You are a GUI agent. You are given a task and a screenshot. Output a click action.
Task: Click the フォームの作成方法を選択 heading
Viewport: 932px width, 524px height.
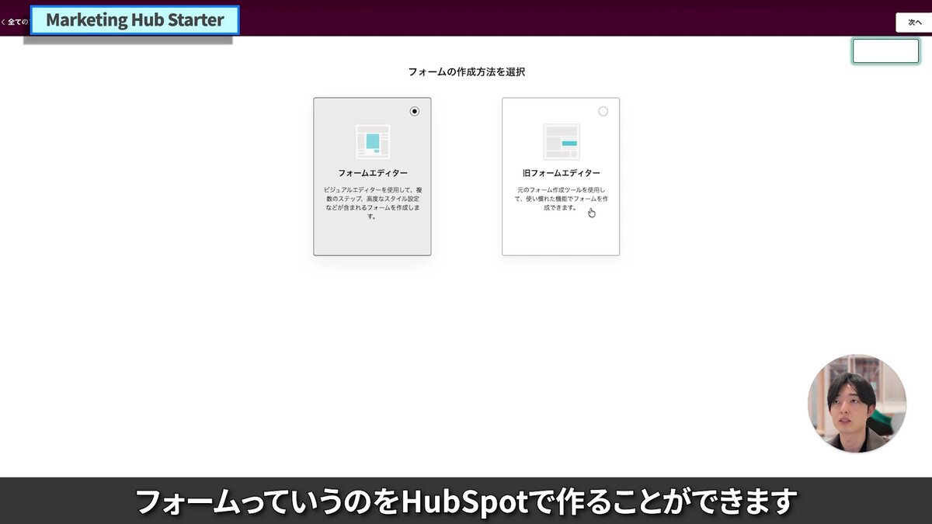pos(467,71)
